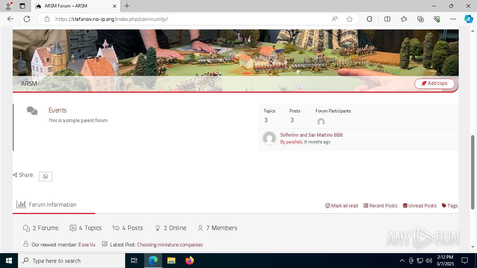This screenshot has height=268, width=477.
Task: Open the Extensions puzzle icon
Action: click(x=369, y=19)
